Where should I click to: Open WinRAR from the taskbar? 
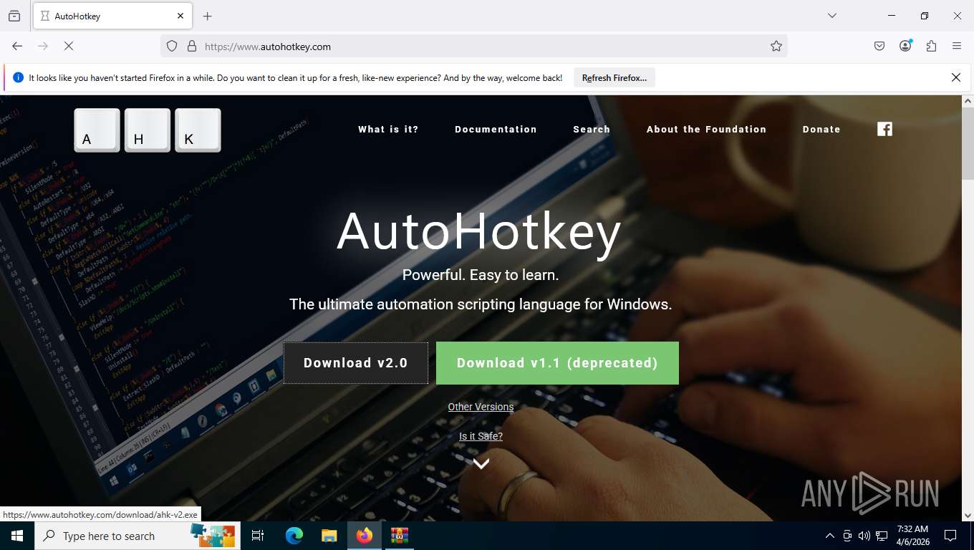(400, 536)
